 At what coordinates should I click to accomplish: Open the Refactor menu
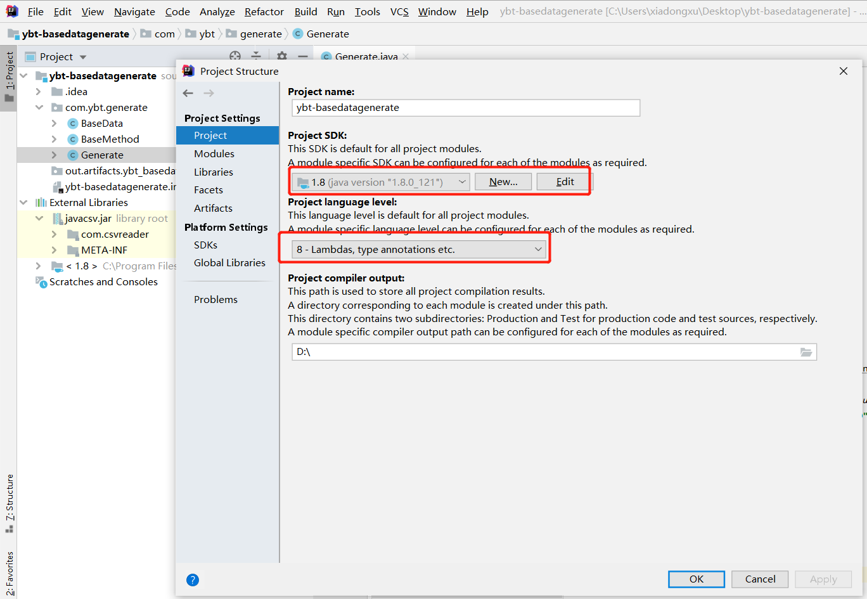(264, 11)
